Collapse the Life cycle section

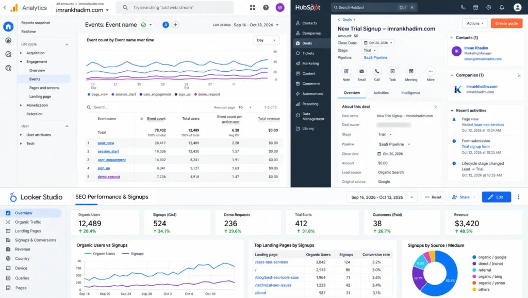(67, 44)
